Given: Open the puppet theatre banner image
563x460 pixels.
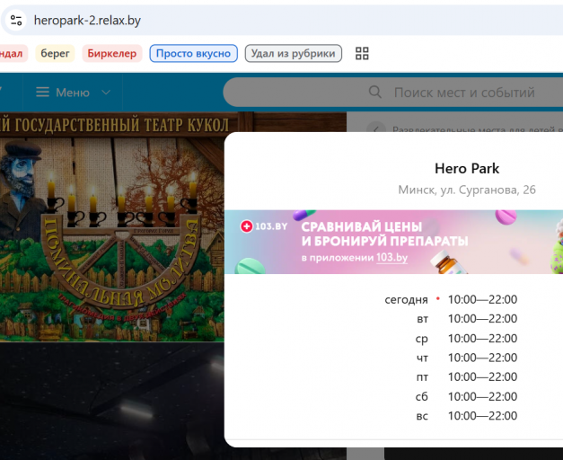Looking at the screenshot, I should click(x=112, y=226).
